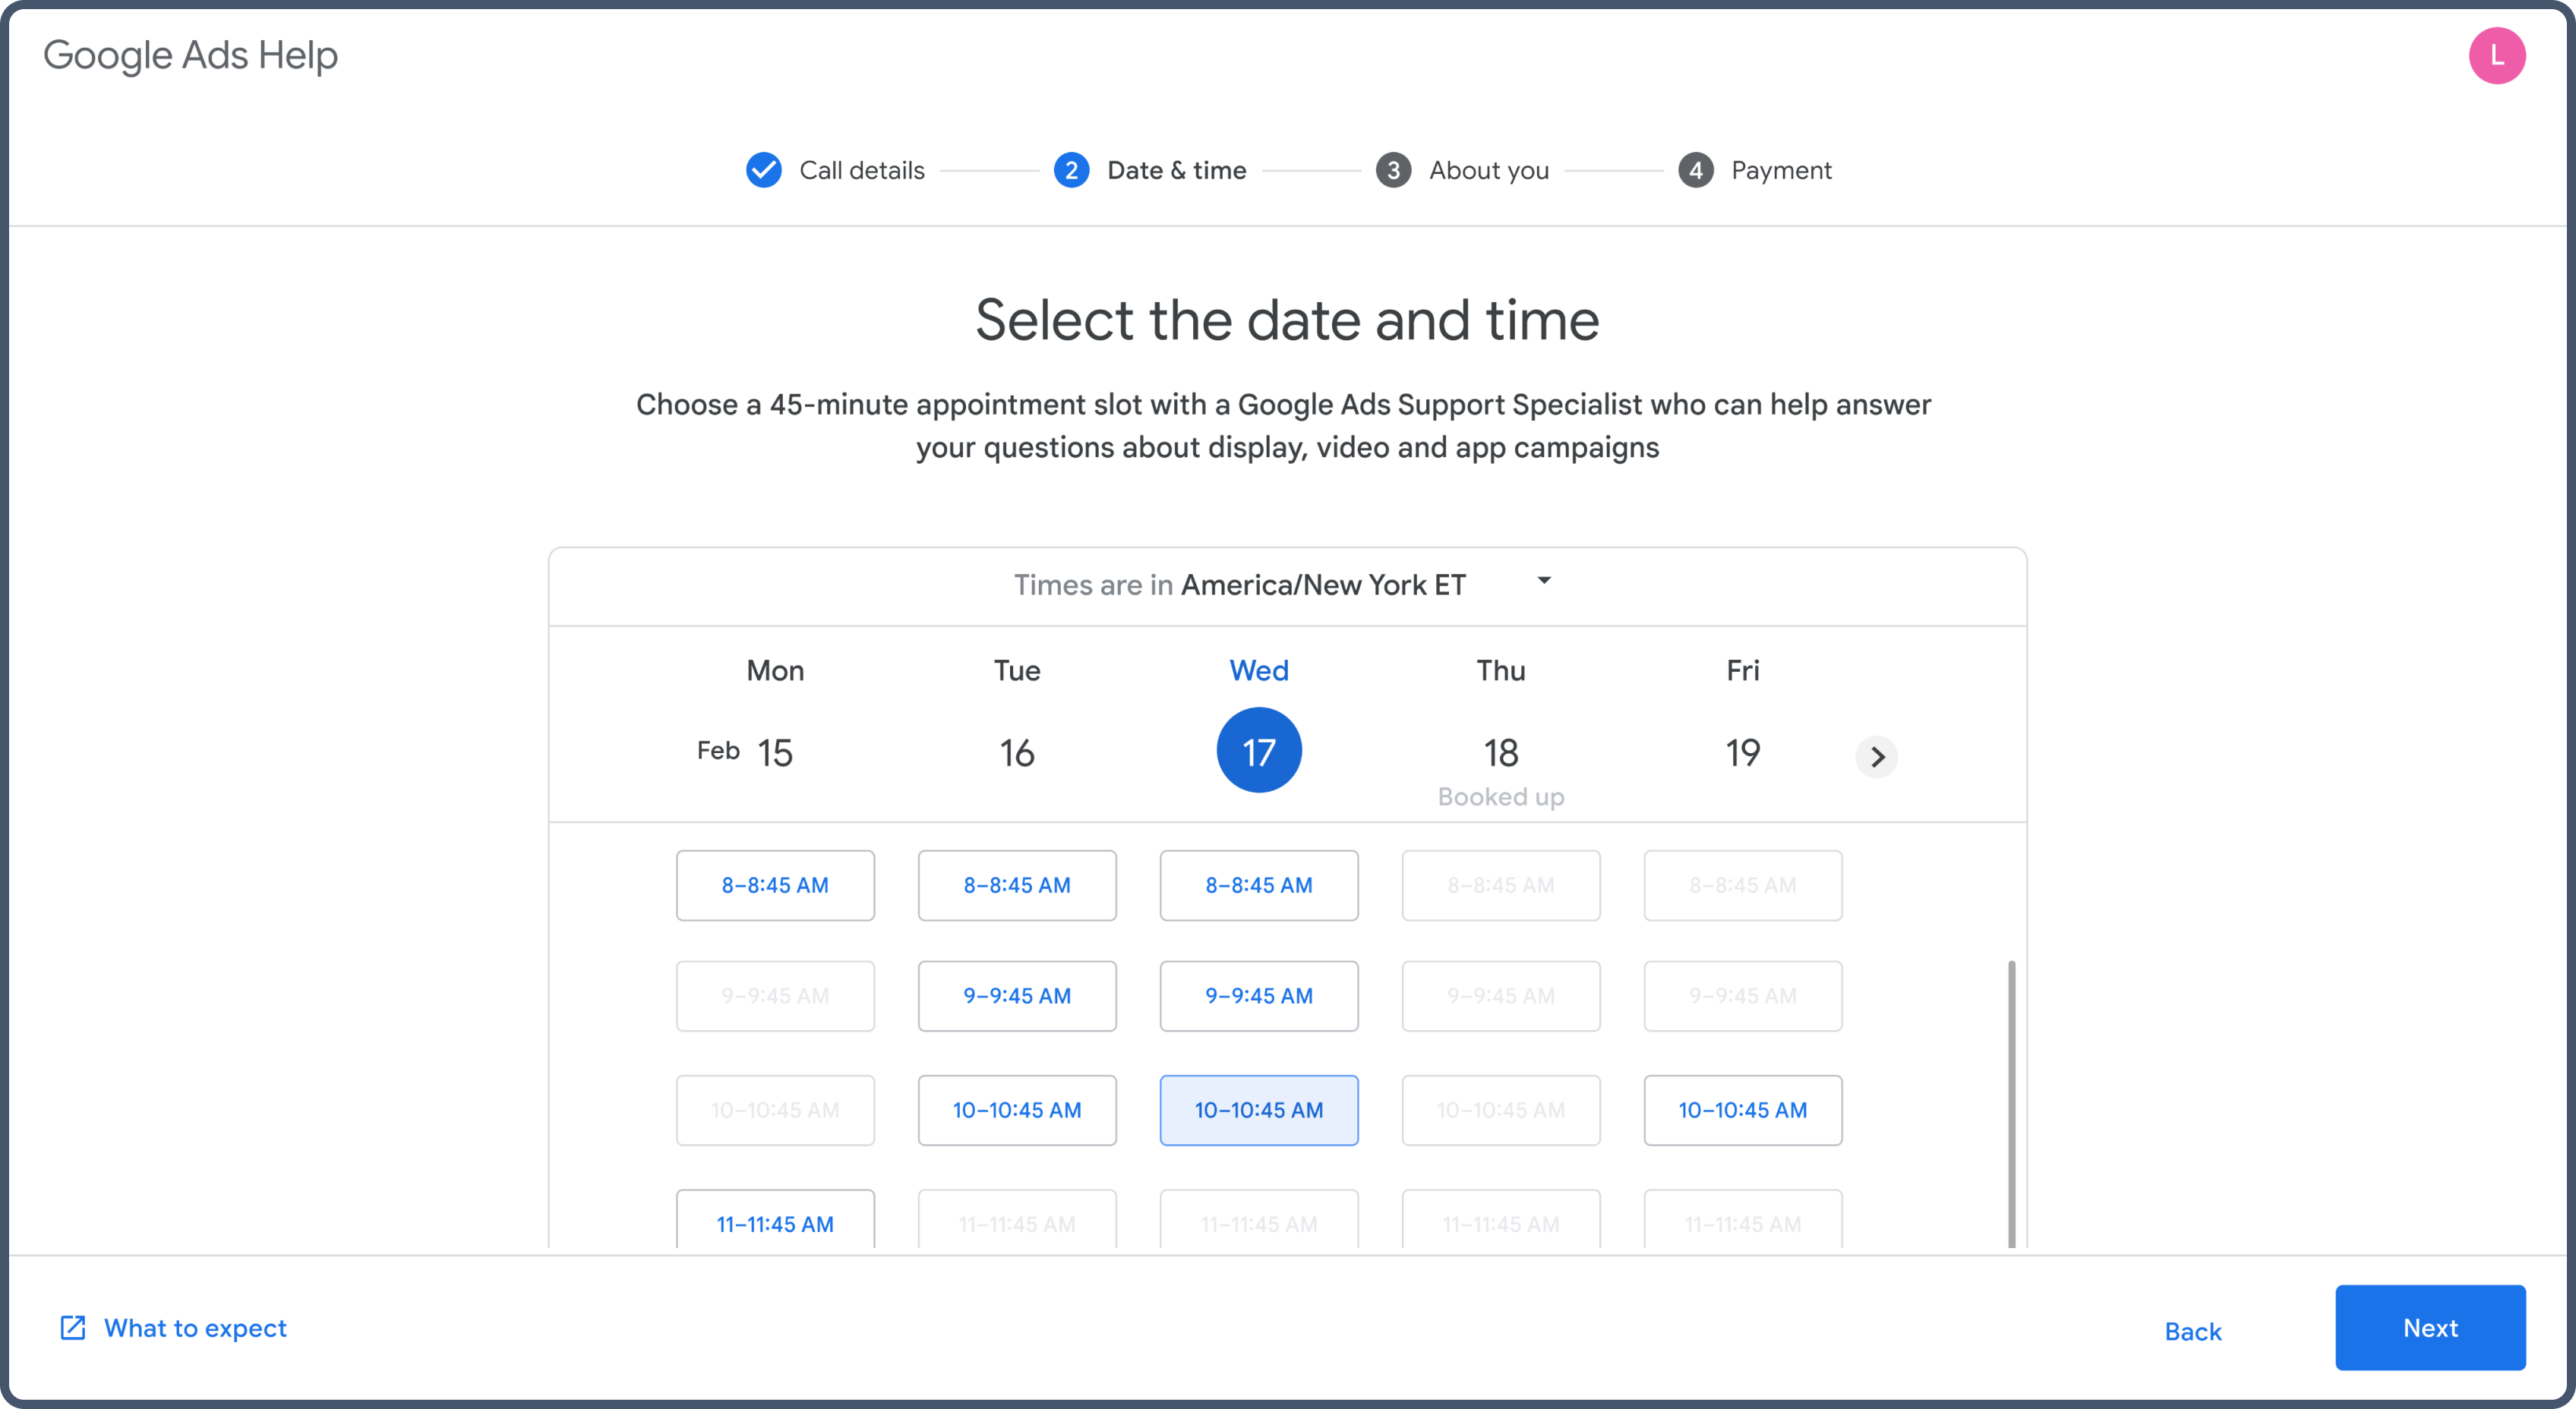This screenshot has height=1409, width=2576.
Task: Click the Call details checkmark icon
Action: pyautogui.click(x=764, y=170)
